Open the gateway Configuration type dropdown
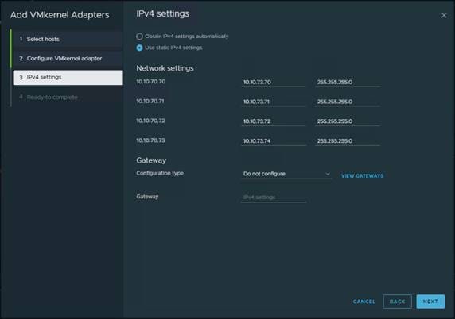 click(x=286, y=174)
